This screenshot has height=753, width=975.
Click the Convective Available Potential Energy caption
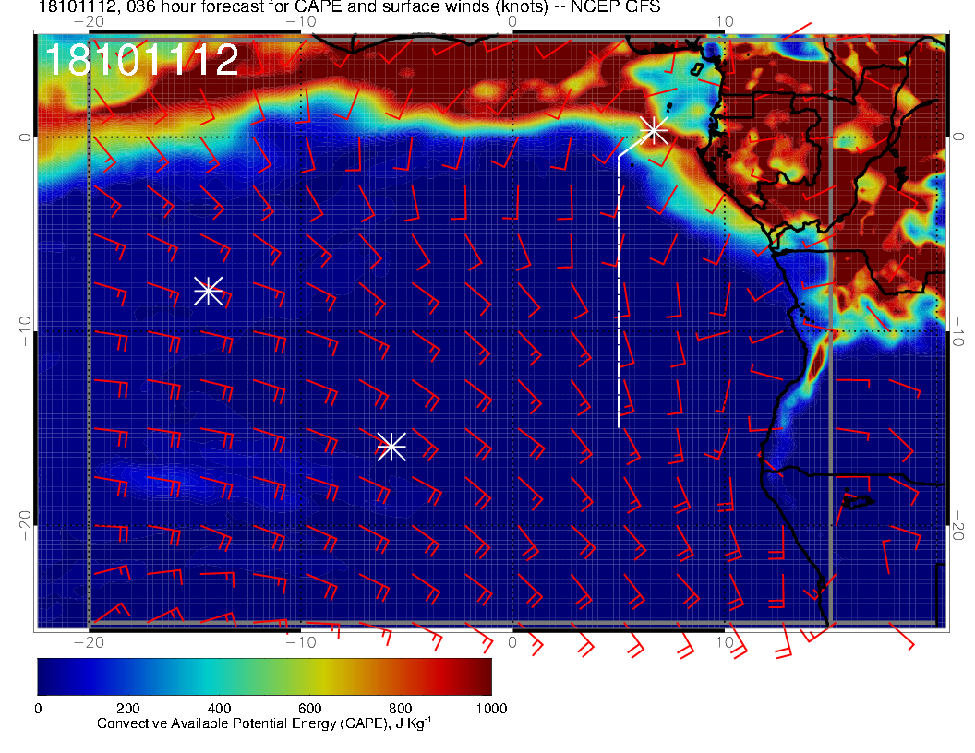tap(264, 723)
